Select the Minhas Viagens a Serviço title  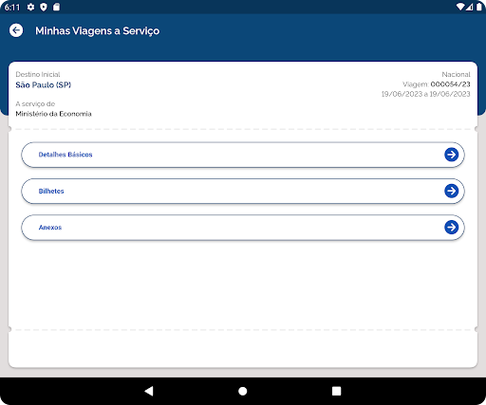tap(97, 31)
